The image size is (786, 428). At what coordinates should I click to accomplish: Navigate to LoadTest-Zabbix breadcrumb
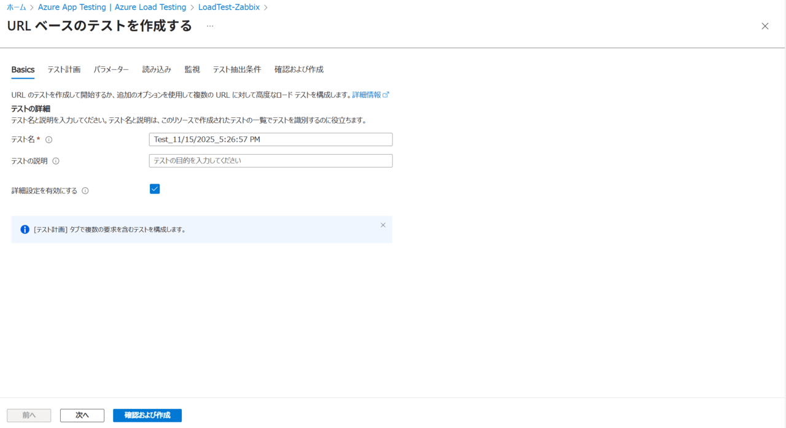[228, 7]
